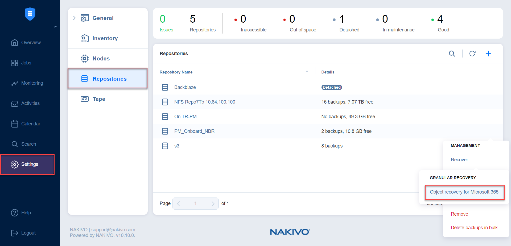
Task: Open the Calendar icon in the sidebar
Action: click(15, 124)
